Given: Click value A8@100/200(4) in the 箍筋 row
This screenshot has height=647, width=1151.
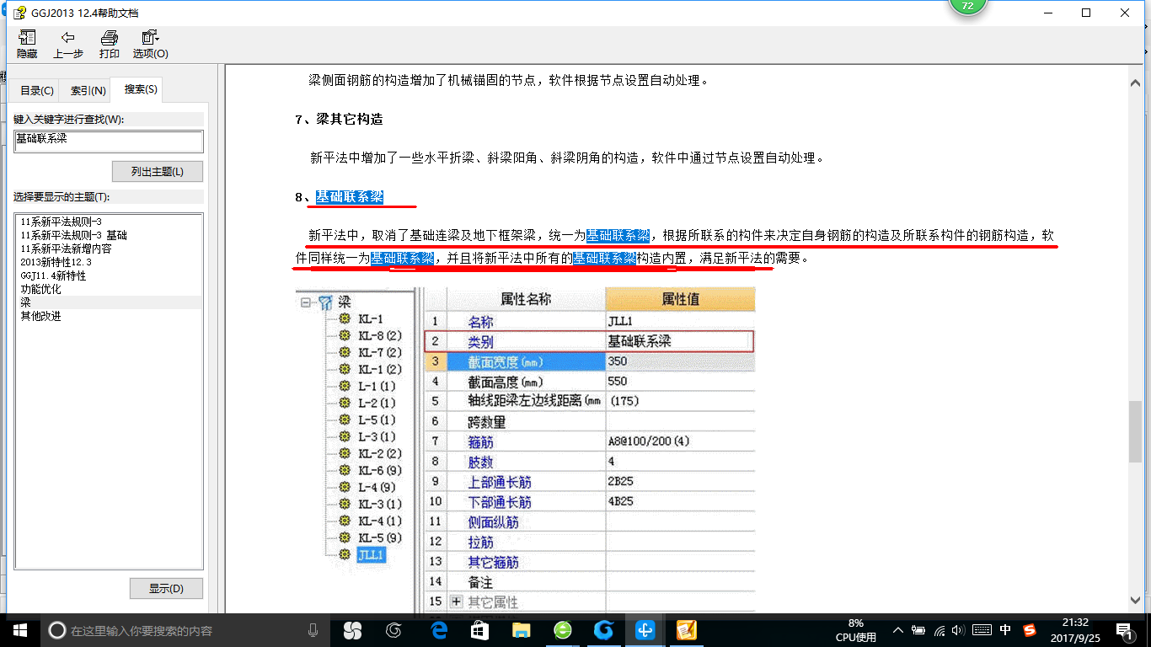Looking at the screenshot, I should (x=649, y=441).
